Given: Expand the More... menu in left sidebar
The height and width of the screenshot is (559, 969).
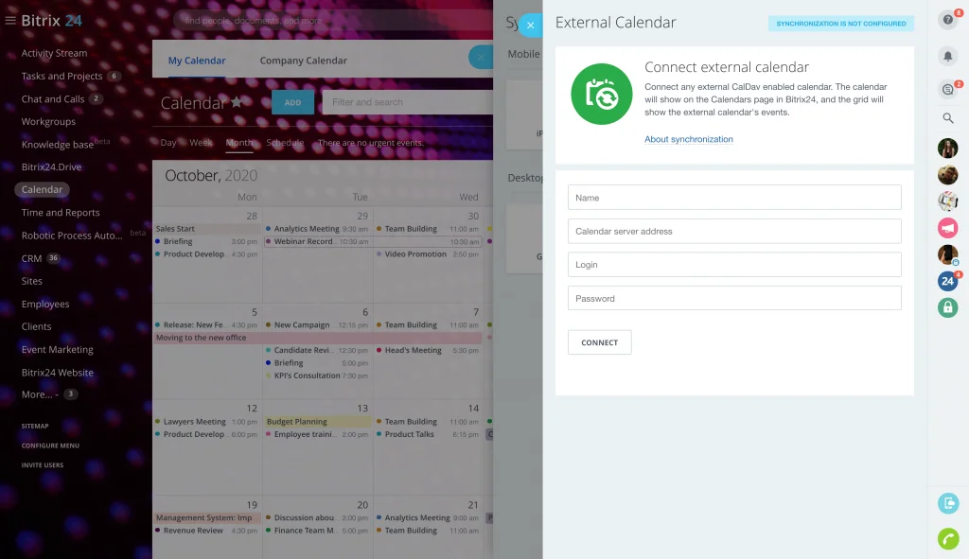Looking at the screenshot, I should [x=39, y=394].
